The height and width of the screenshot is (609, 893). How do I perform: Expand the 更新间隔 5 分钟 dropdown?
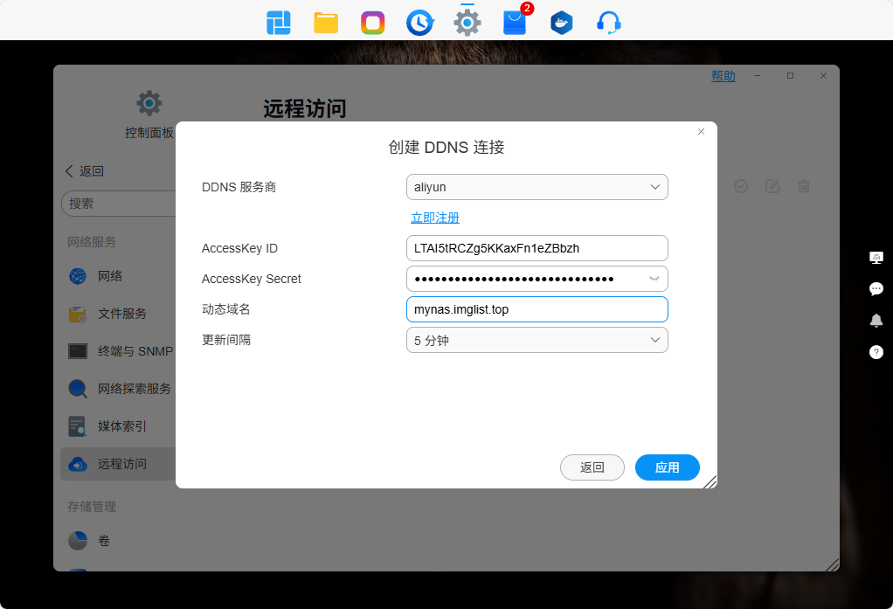click(x=537, y=340)
